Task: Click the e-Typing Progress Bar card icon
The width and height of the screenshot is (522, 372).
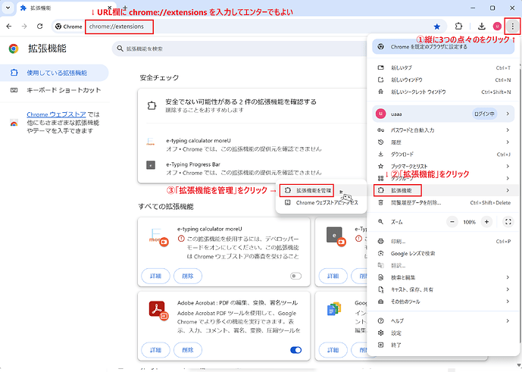Action: click(x=336, y=236)
